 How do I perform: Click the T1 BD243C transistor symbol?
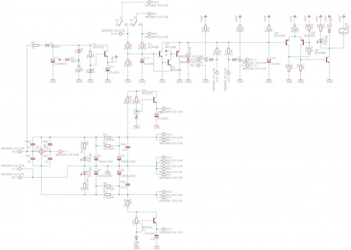tap(106, 54)
